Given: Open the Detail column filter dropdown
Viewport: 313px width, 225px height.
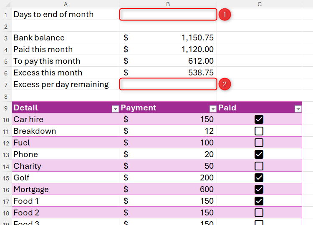Looking at the screenshot, I should coord(115,109).
